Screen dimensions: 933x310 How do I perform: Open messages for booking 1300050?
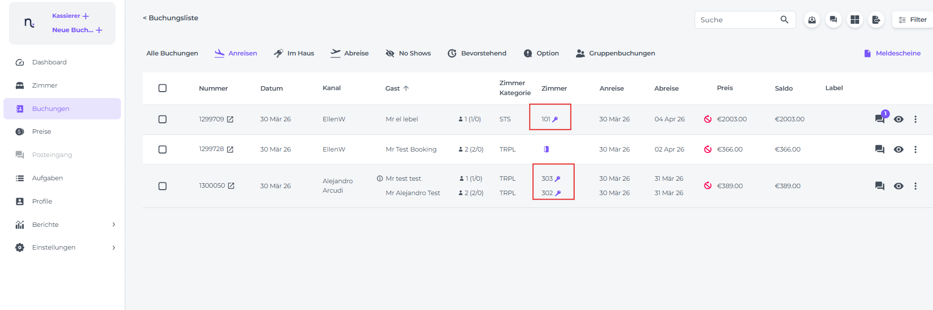879,186
